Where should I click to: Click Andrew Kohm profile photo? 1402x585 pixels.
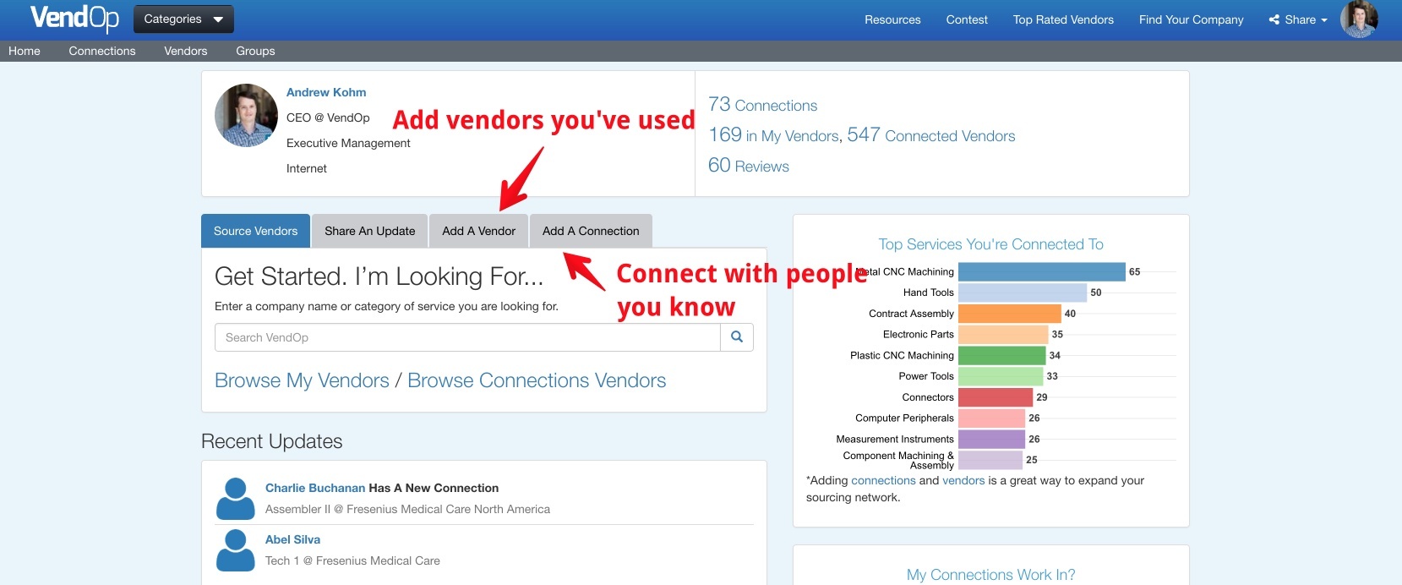pyautogui.click(x=246, y=115)
